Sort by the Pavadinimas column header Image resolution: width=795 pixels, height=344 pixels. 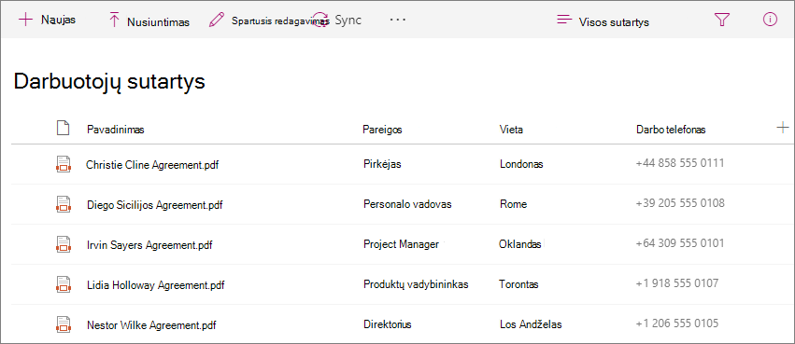click(x=116, y=130)
